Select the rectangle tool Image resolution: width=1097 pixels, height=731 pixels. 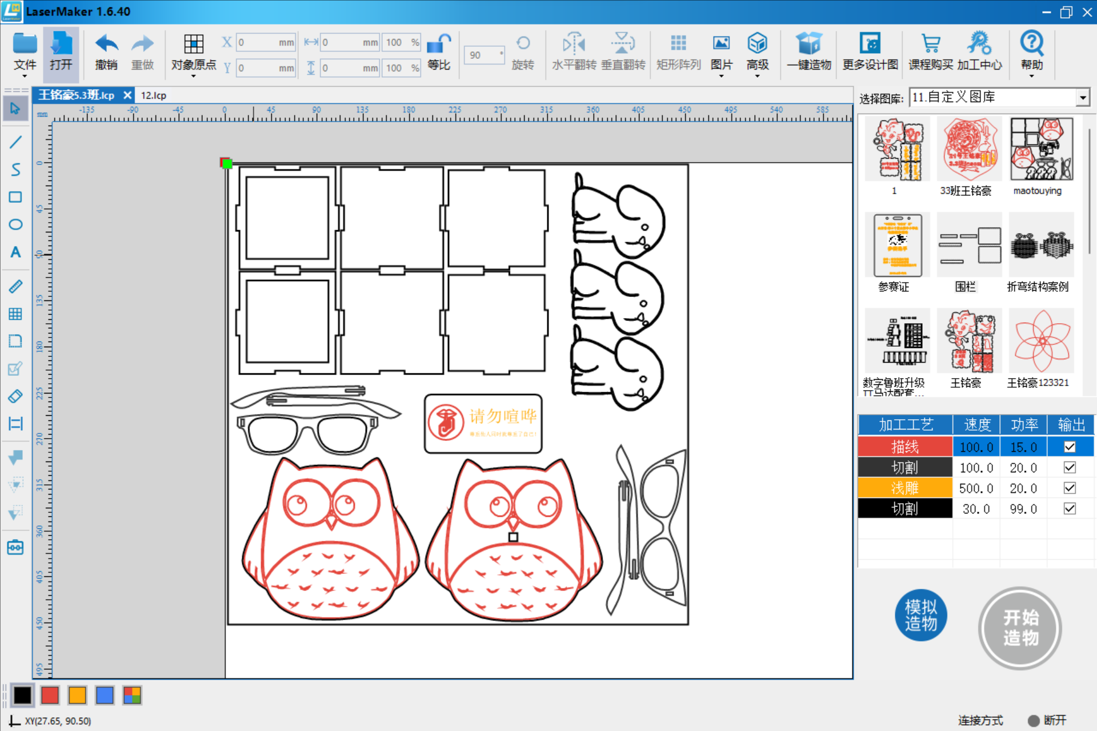(15, 197)
